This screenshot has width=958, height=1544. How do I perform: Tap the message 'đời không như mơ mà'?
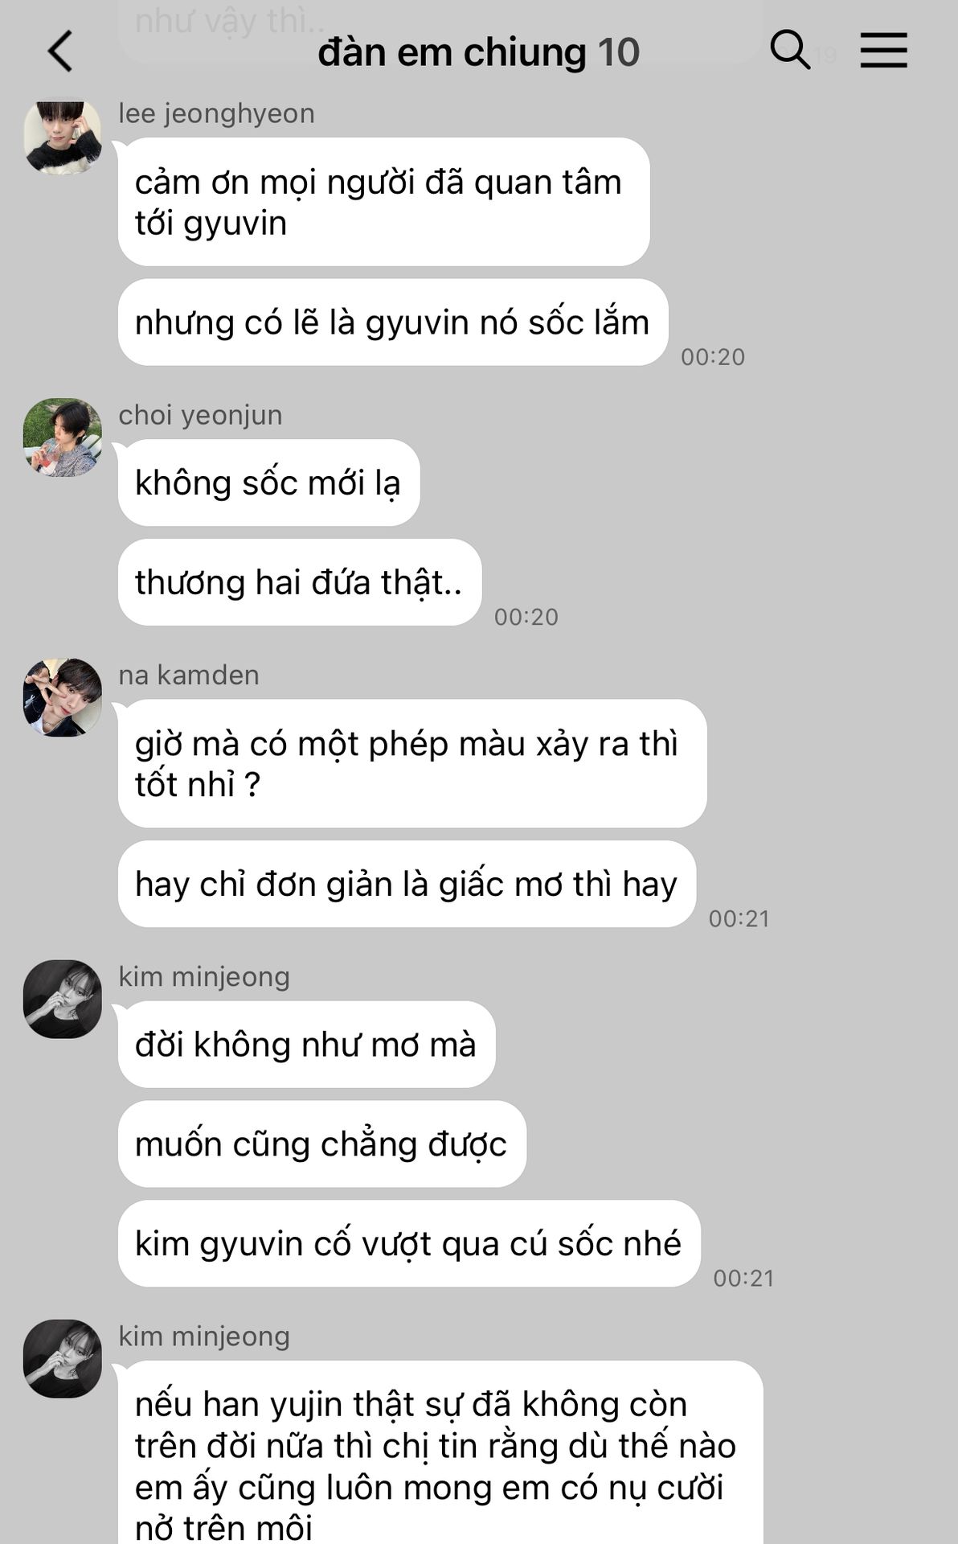(x=306, y=1045)
